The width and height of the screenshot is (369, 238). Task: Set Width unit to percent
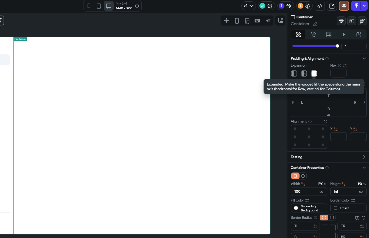pyautogui.click(x=325, y=184)
